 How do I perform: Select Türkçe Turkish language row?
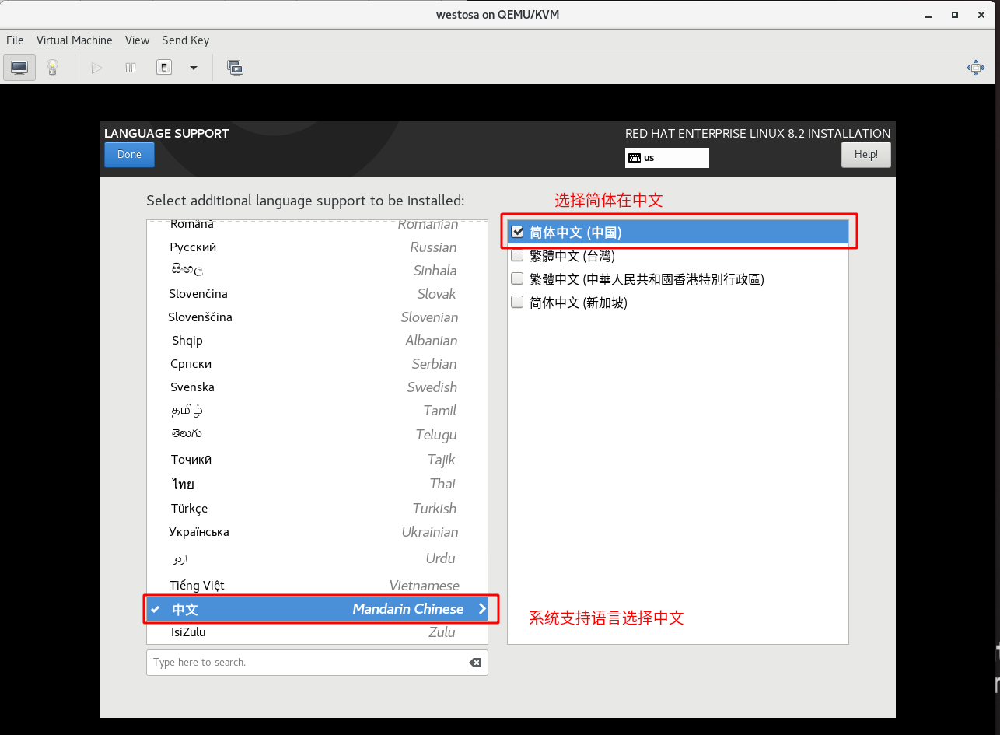click(x=317, y=509)
